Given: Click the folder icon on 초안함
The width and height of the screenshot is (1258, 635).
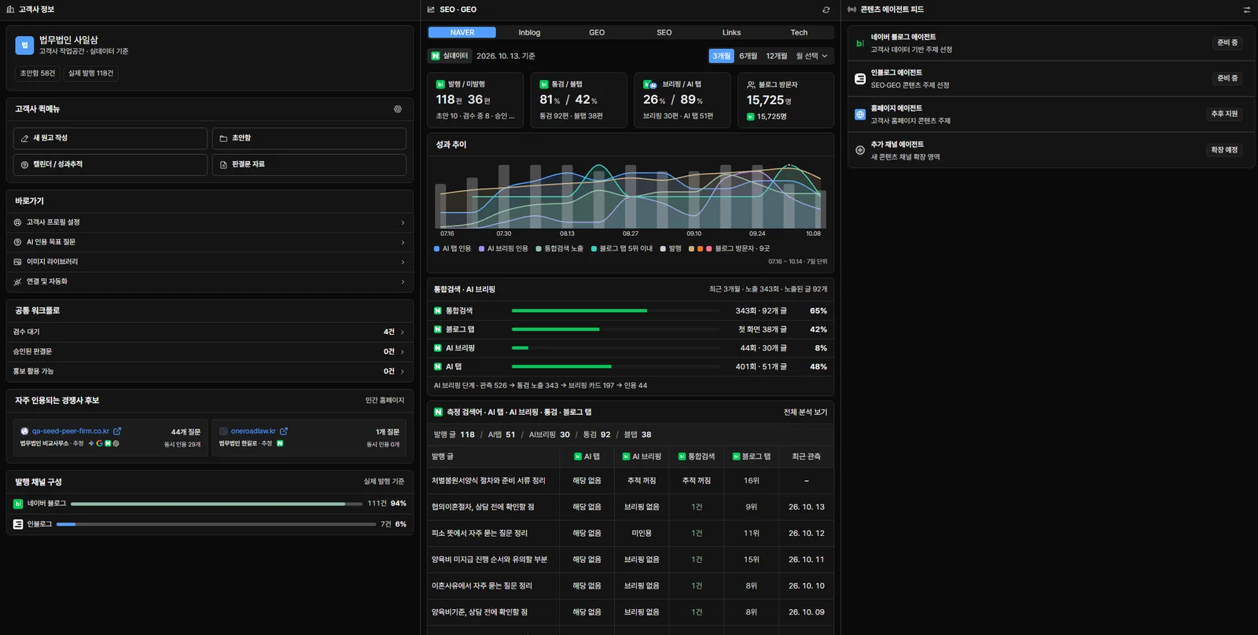Looking at the screenshot, I should coord(223,138).
